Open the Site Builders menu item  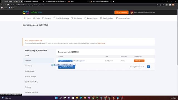[77, 18]
